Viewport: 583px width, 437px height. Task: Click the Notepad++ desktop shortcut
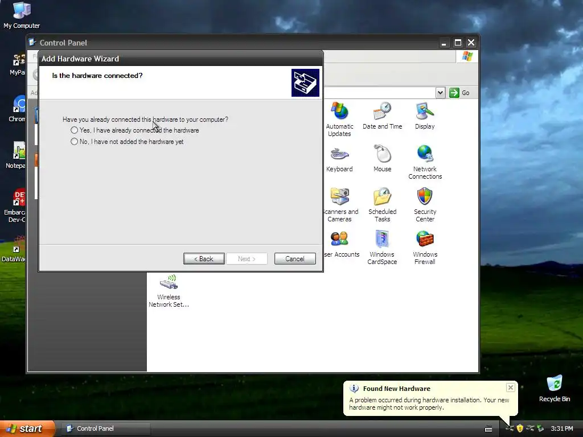(16, 155)
